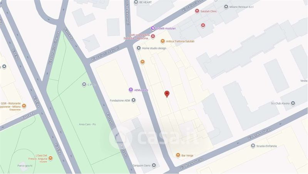Viewport: 308px width, 174px height.
Task: Open the Antica Trattoria Salutati restaurant icon
Action: pos(162,41)
